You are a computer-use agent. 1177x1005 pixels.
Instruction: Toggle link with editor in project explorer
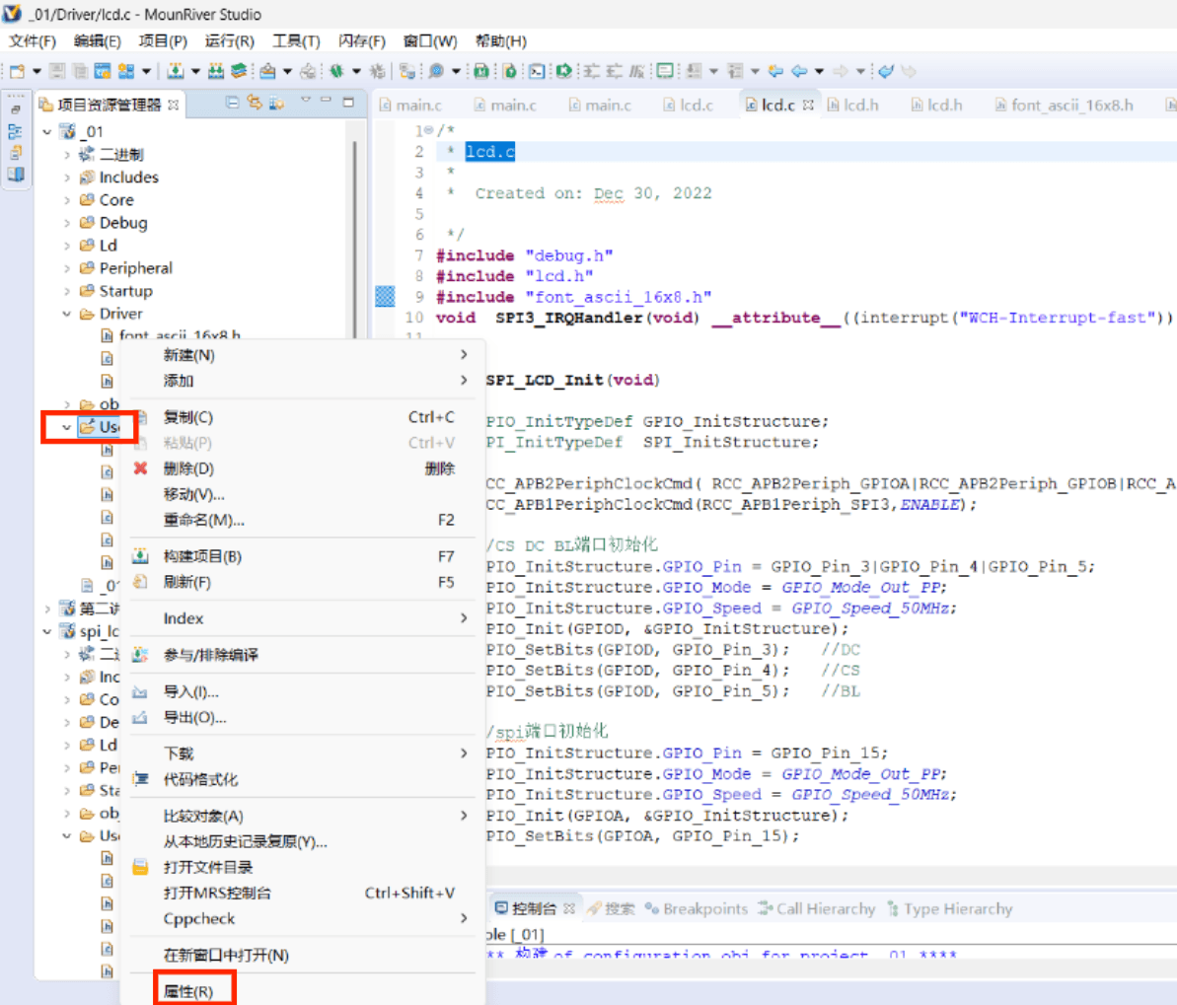pyautogui.click(x=255, y=103)
